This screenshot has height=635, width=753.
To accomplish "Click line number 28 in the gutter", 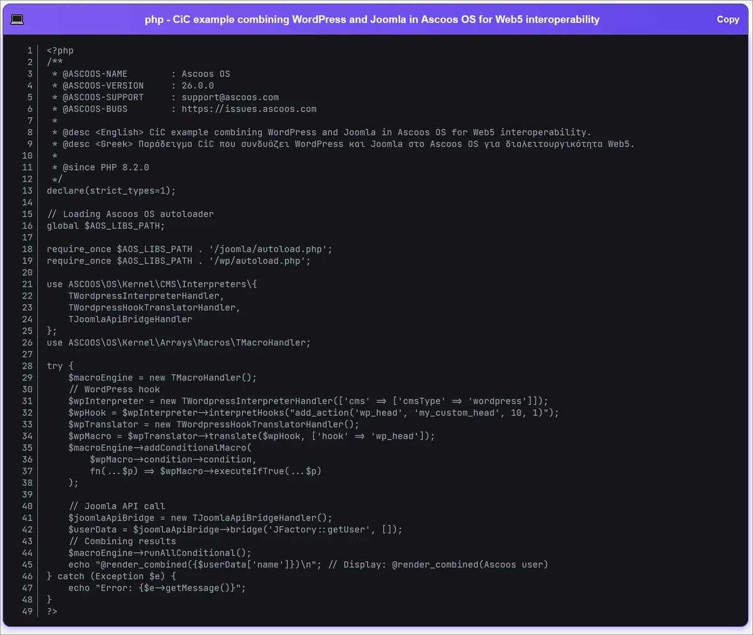I will click(x=27, y=366).
